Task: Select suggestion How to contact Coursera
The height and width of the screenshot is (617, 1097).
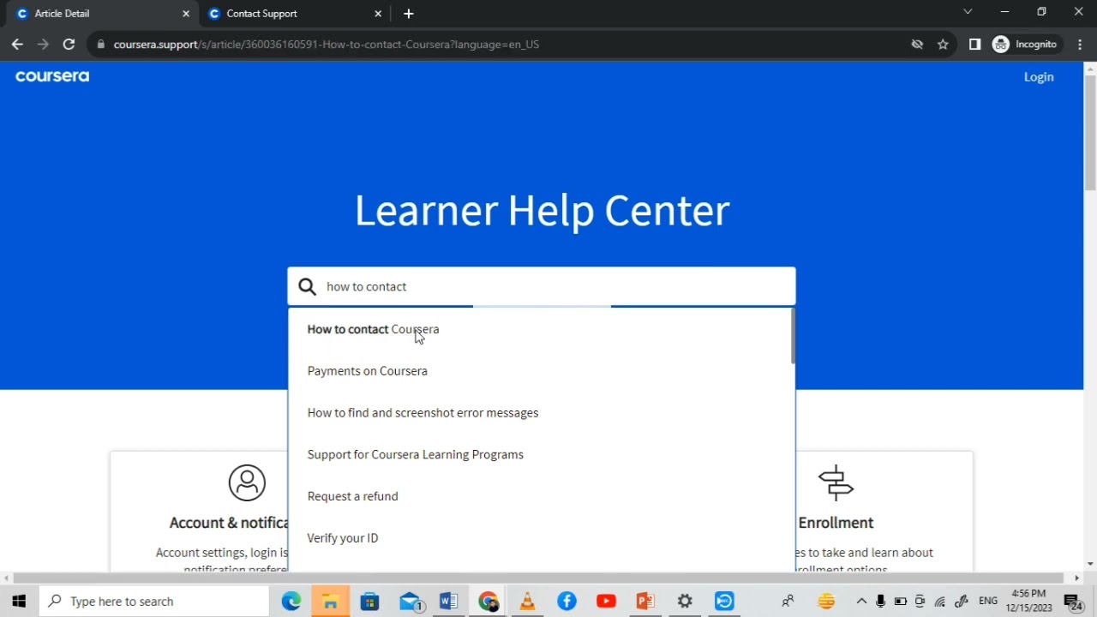Action: click(x=541, y=329)
